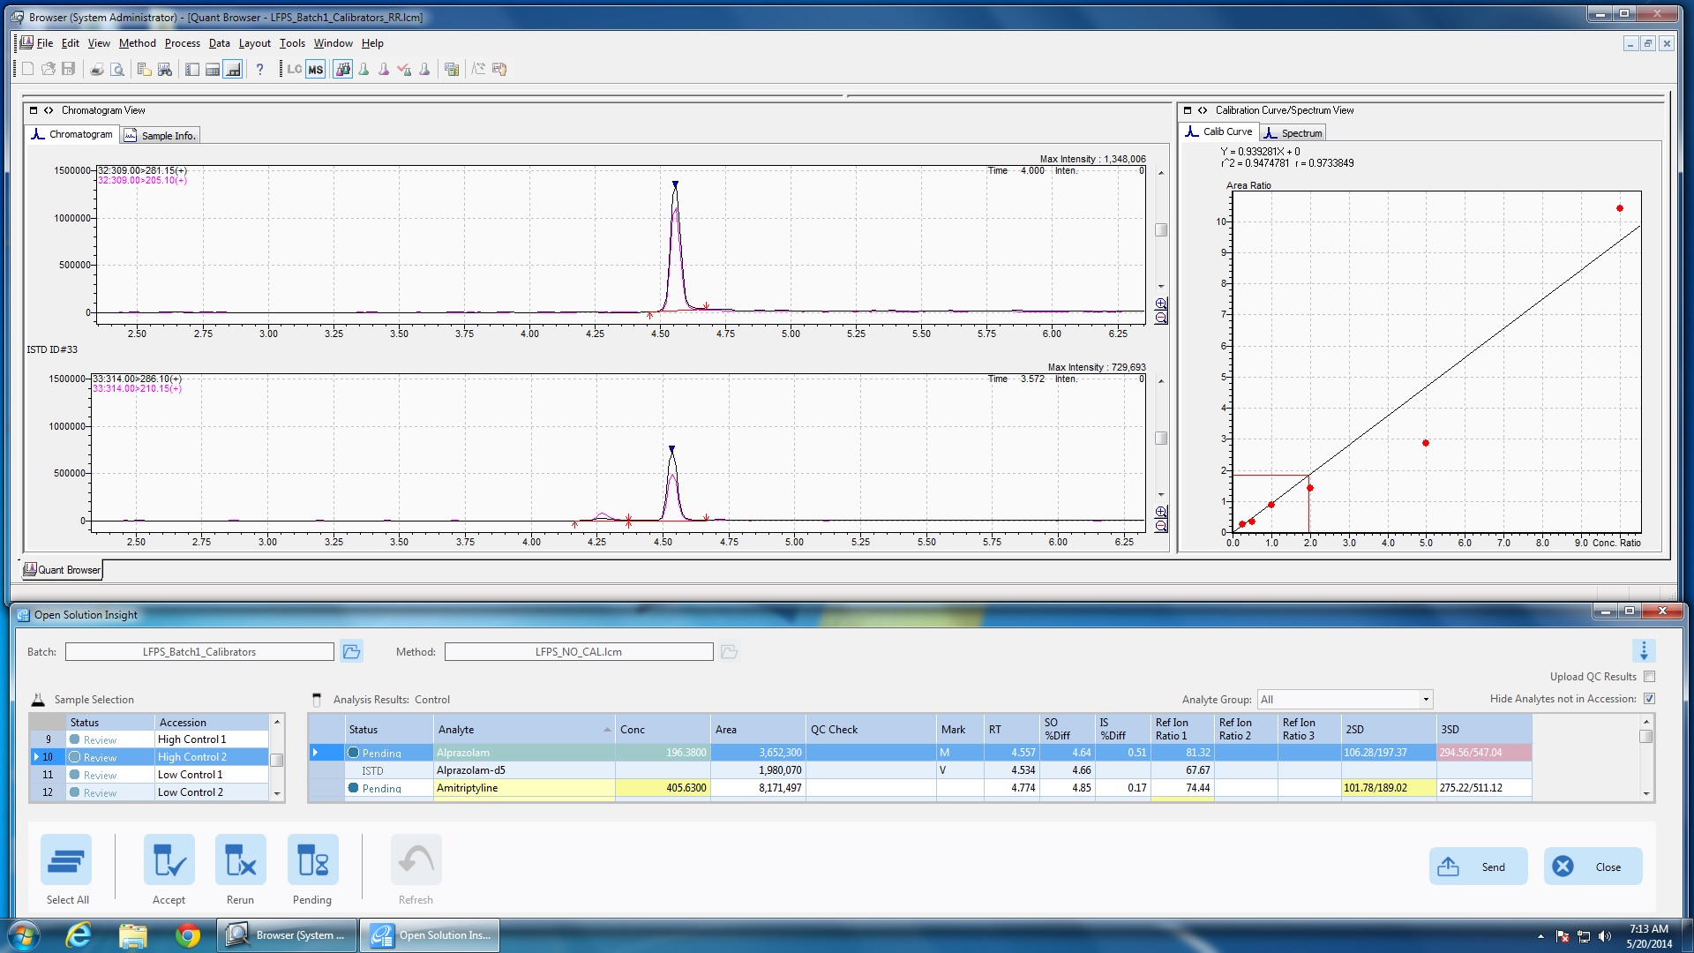Click the Select All icon
Viewport: 1694px width, 953px height.
[x=66, y=860]
